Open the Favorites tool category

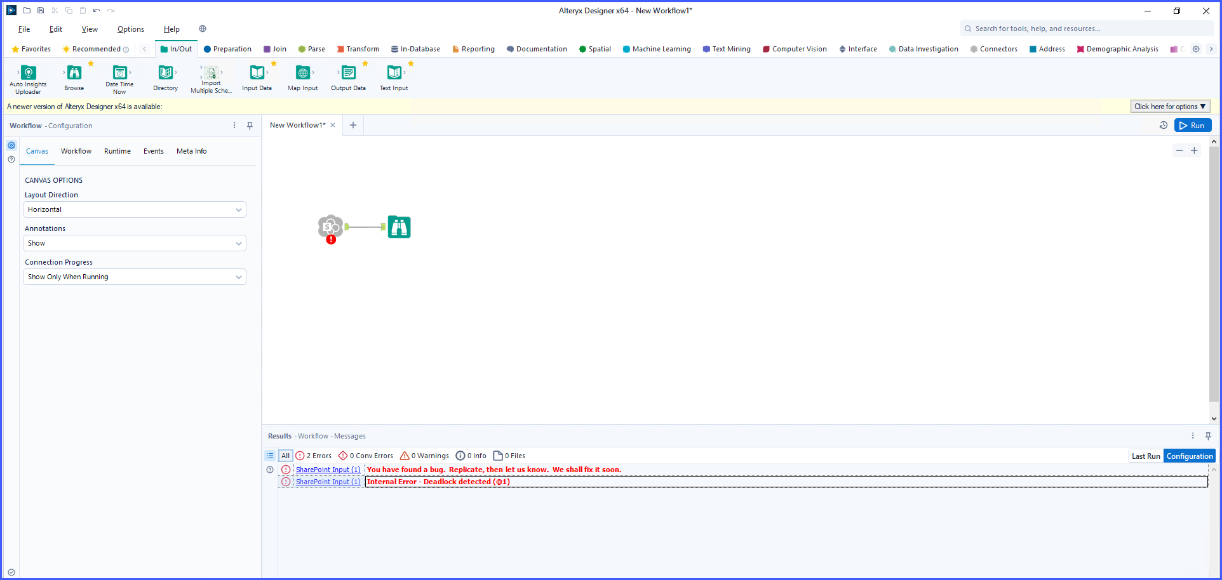[x=31, y=49]
